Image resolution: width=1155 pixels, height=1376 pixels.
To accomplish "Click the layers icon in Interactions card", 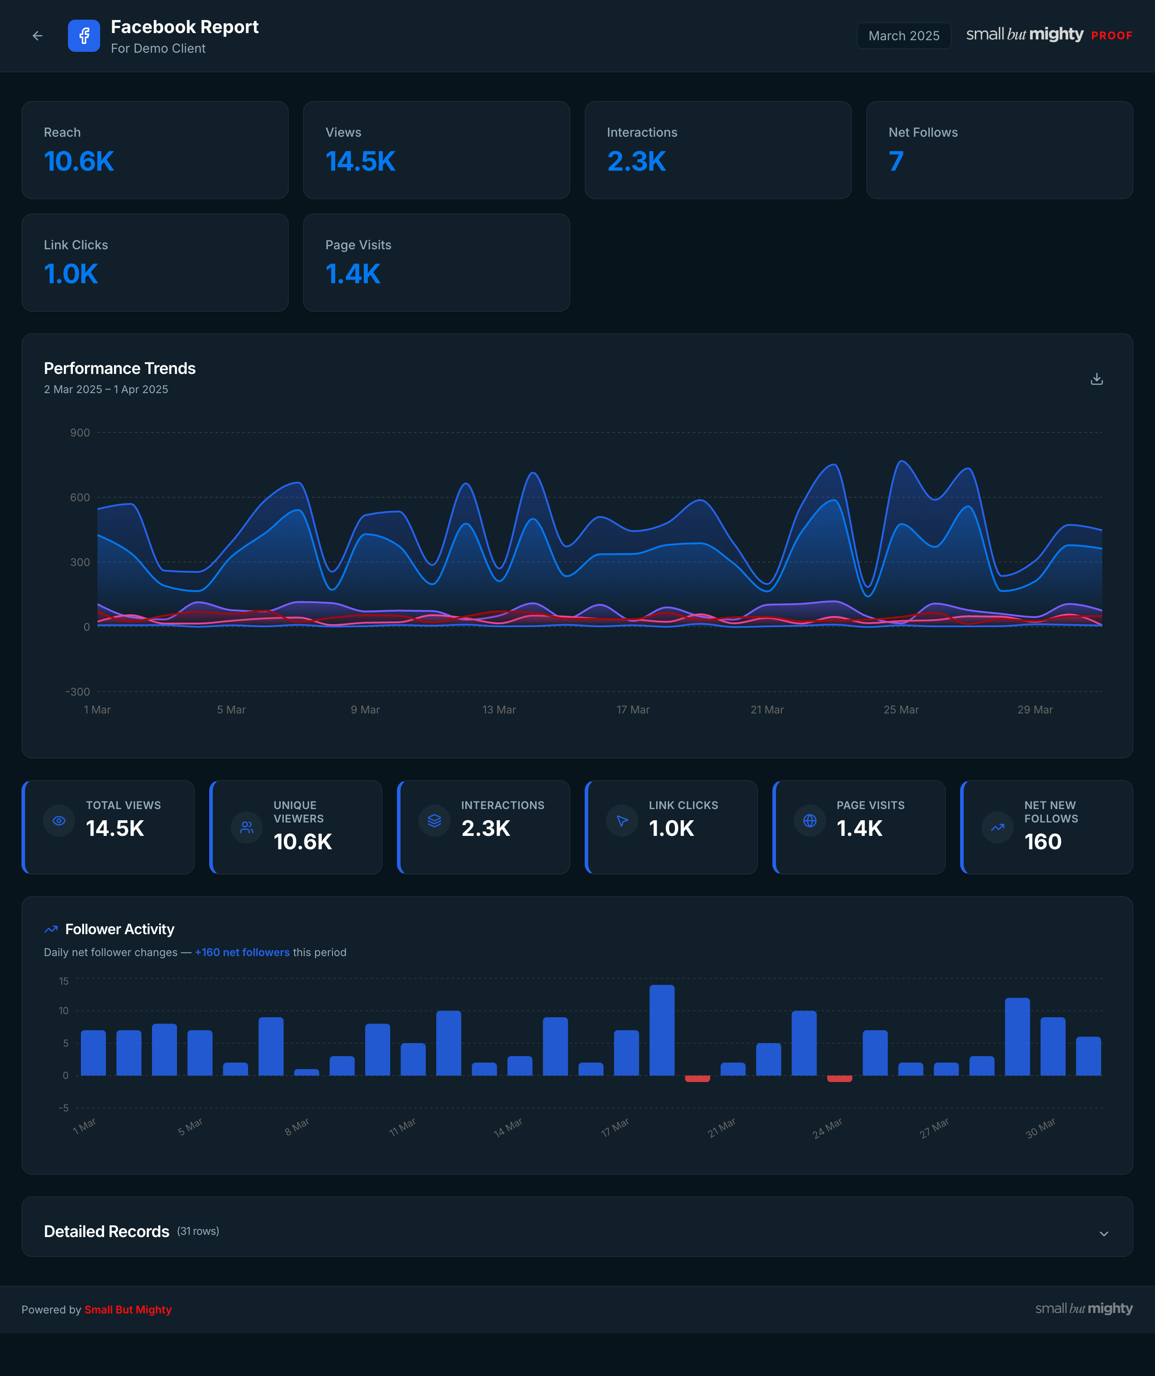I will tap(434, 820).
